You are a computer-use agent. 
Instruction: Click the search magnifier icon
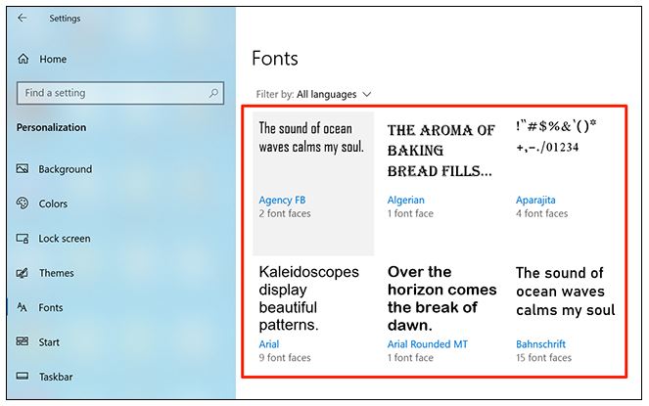(214, 93)
